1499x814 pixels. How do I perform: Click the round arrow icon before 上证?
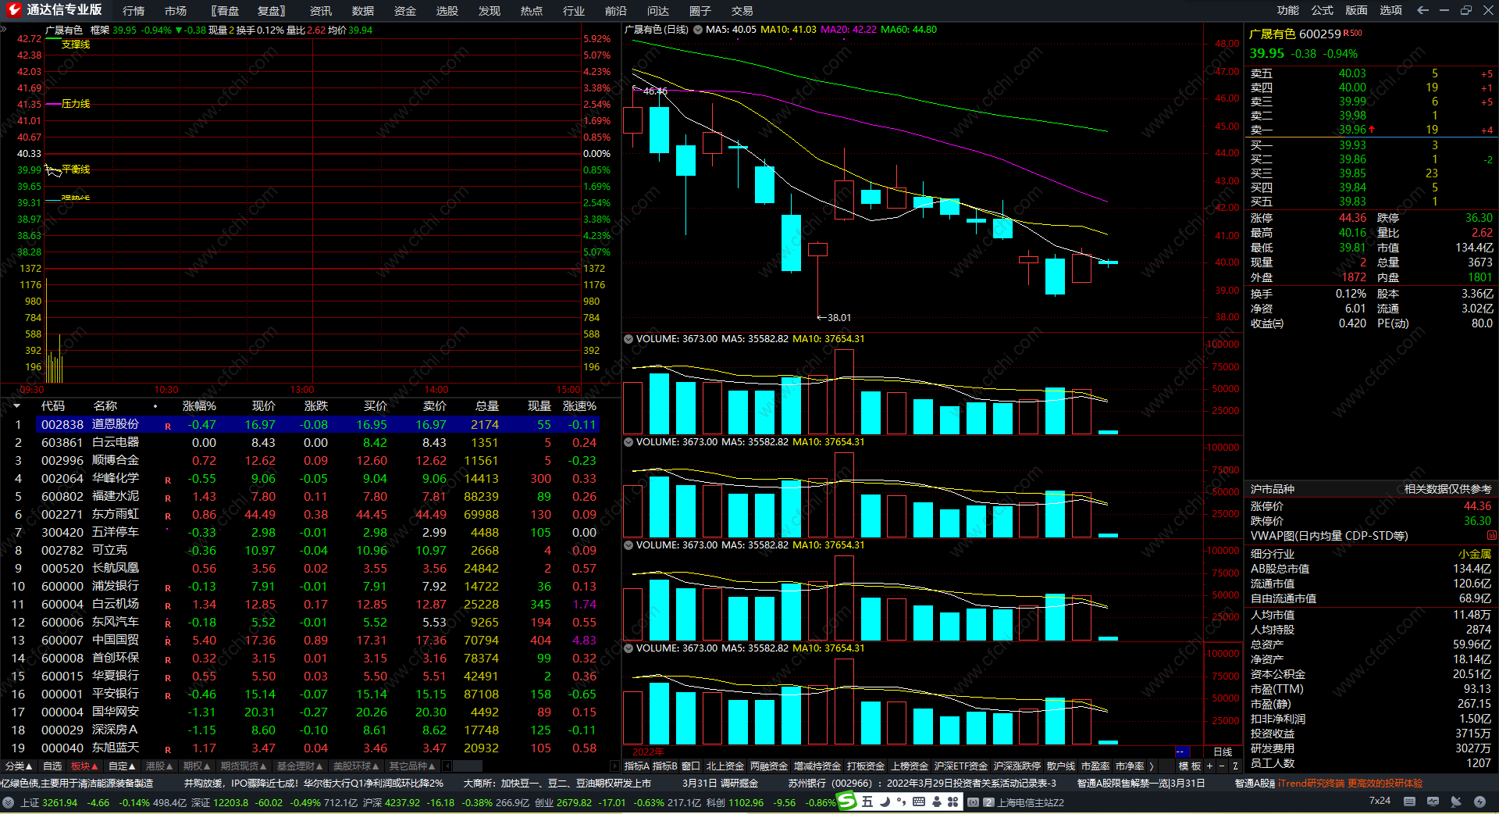tap(8, 802)
